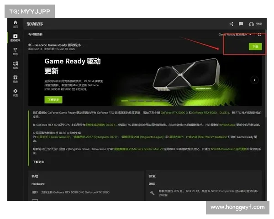This screenshot has height=219, width=274.
Task: Click the 新增 section heading
Action: [35, 176]
